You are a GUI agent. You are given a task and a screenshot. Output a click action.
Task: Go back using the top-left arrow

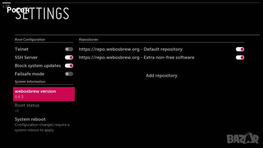4,6
